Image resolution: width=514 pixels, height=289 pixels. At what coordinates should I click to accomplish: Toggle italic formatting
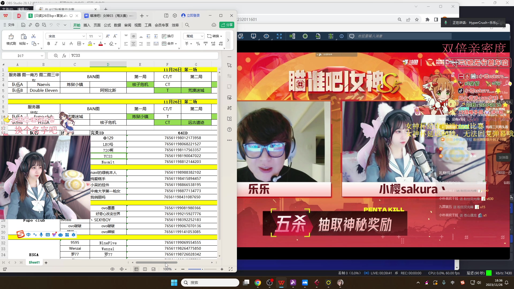tap(56, 44)
